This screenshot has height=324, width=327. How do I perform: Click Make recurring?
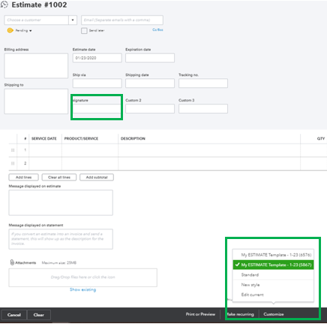(x=240, y=314)
